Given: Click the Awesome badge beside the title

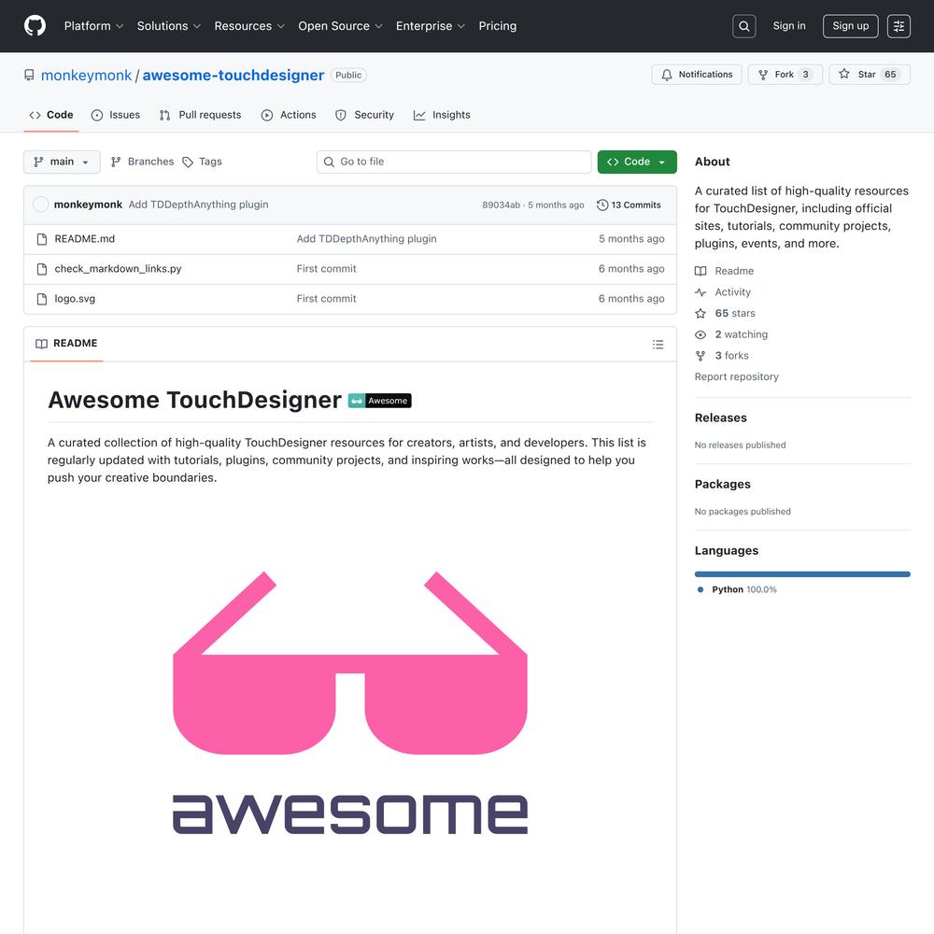Looking at the screenshot, I should click(379, 401).
